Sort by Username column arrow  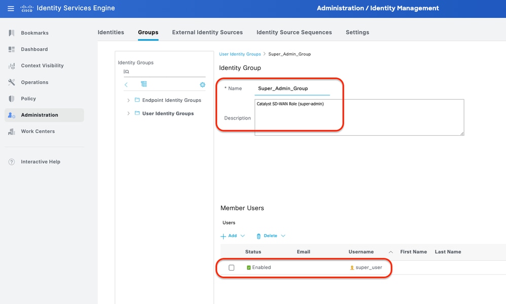pos(390,252)
